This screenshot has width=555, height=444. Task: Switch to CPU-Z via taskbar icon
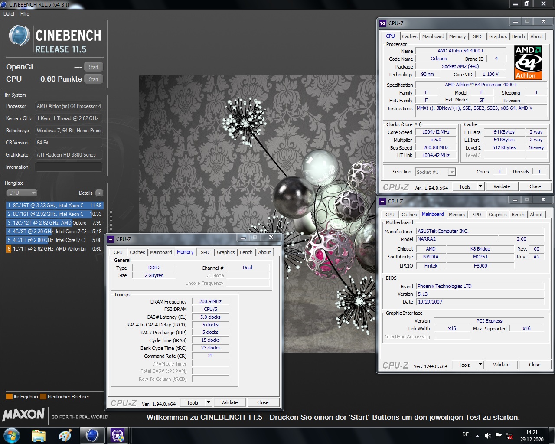(118, 435)
